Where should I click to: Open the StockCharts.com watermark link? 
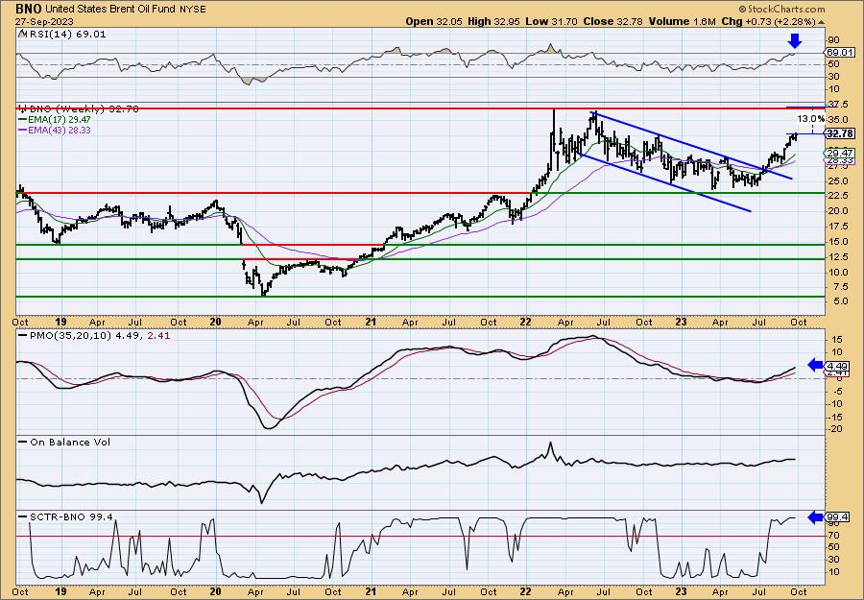point(780,9)
